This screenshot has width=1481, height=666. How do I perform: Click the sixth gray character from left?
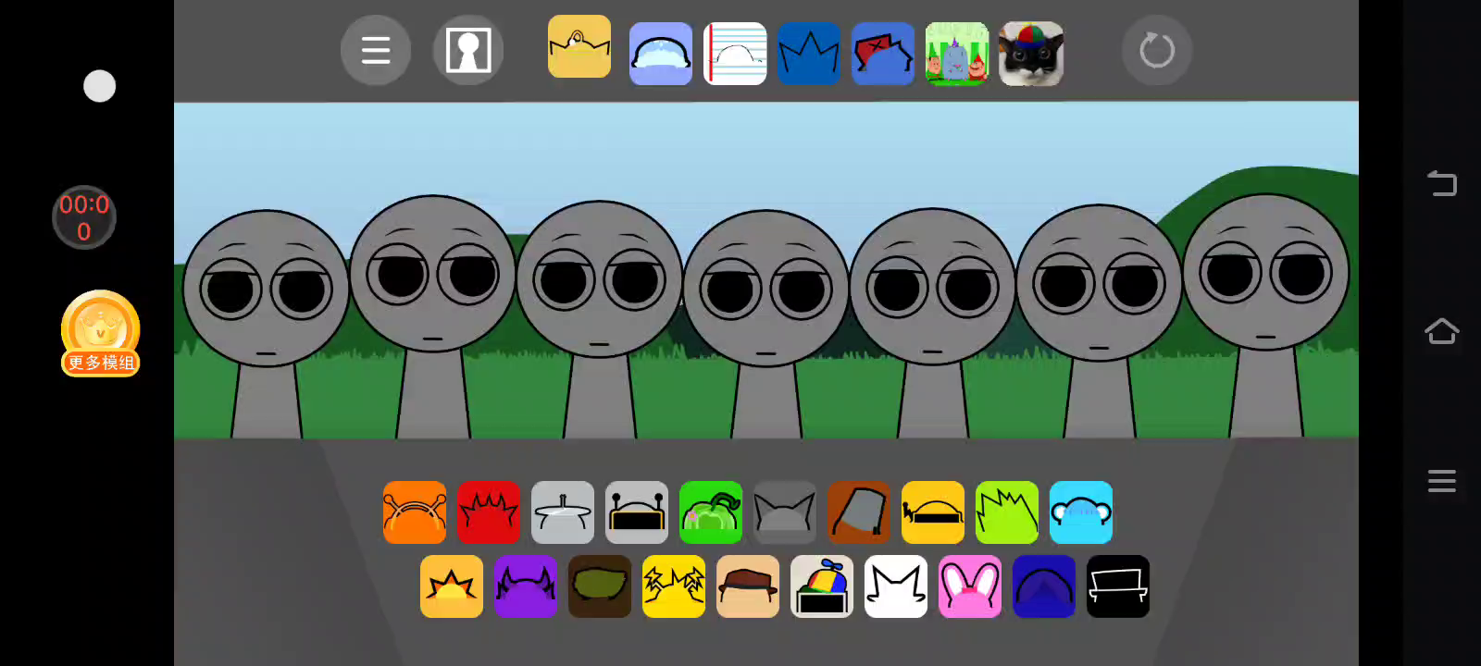click(1100, 321)
